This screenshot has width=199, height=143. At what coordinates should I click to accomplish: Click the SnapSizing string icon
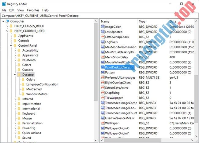coord(103,93)
